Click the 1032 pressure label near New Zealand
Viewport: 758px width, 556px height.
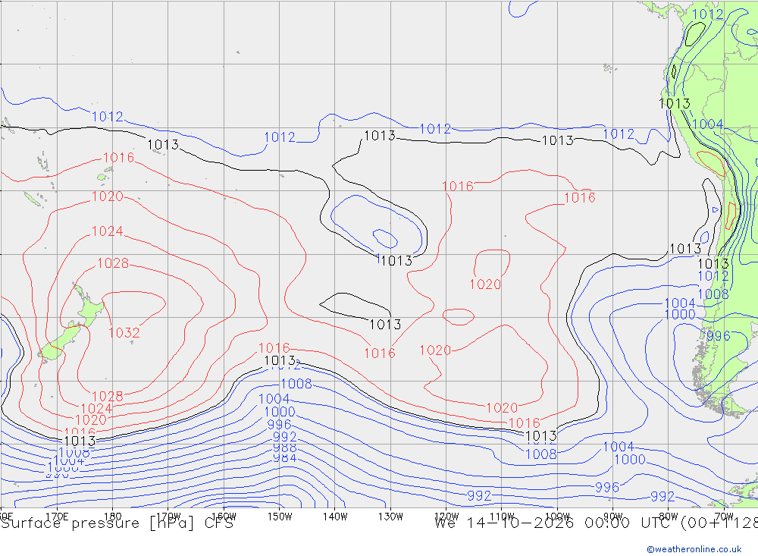[x=124, y=332]
